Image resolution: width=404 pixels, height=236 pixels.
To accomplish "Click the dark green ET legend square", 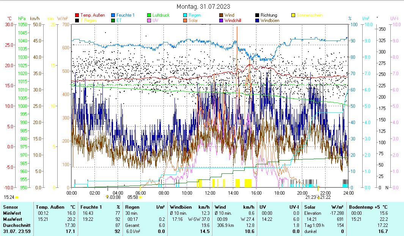I will click(x=113, y=20).
